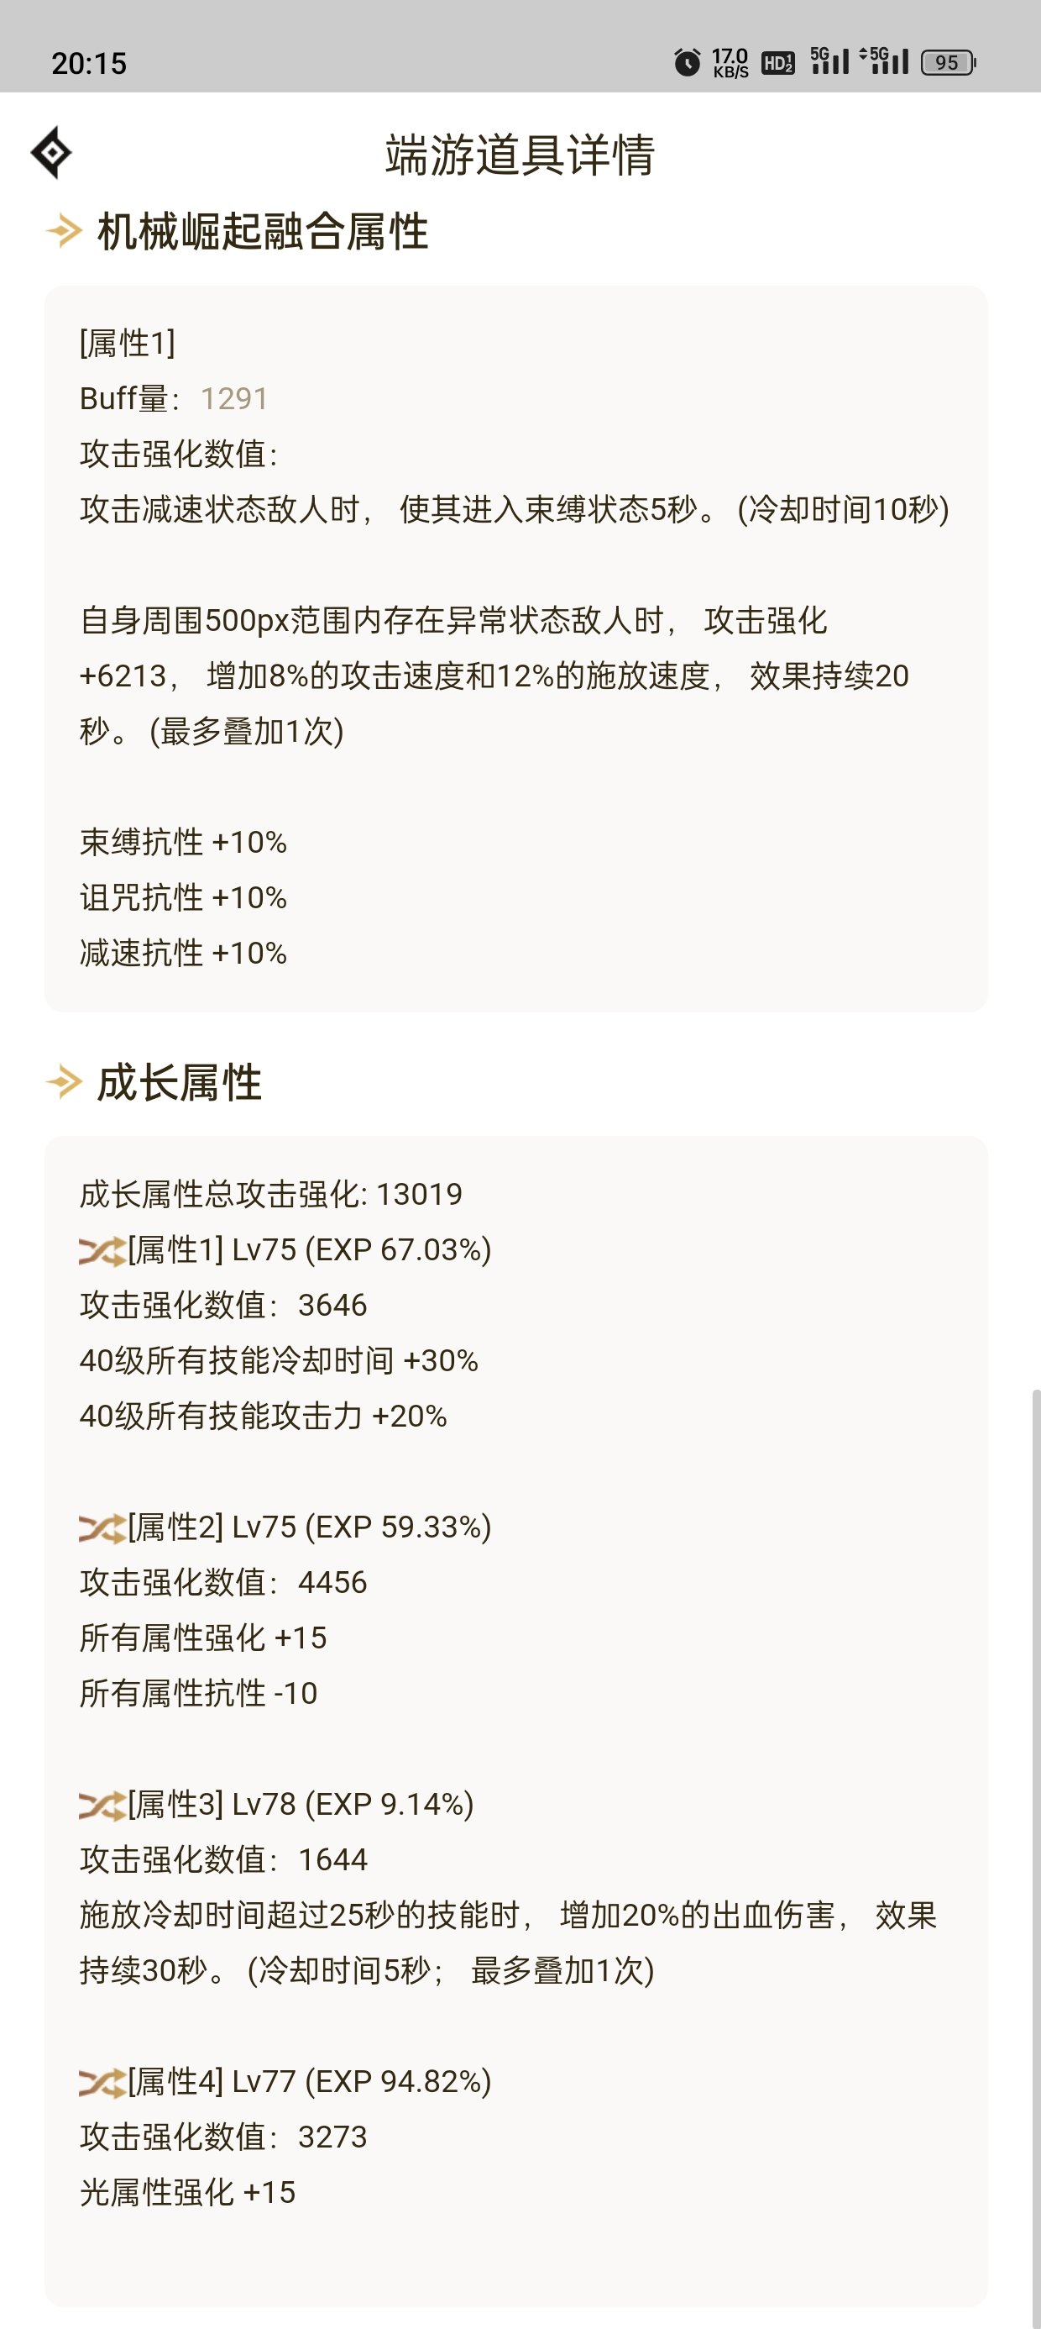This screenshot has height=2329, width=1041.
Task: Tap shuffle icon next to 属性1 Lv75
Action: click(x=102, y=1251)
